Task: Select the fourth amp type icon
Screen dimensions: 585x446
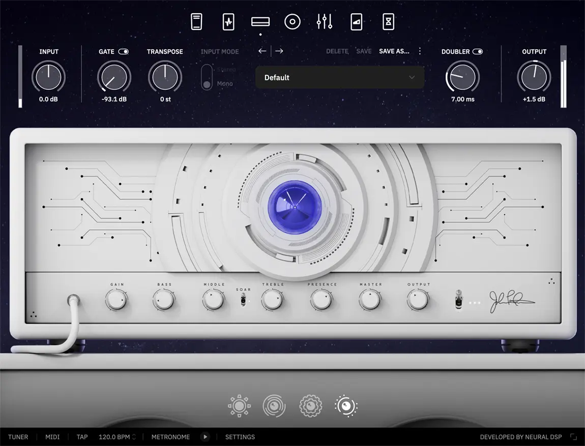Action: [346, 406]
